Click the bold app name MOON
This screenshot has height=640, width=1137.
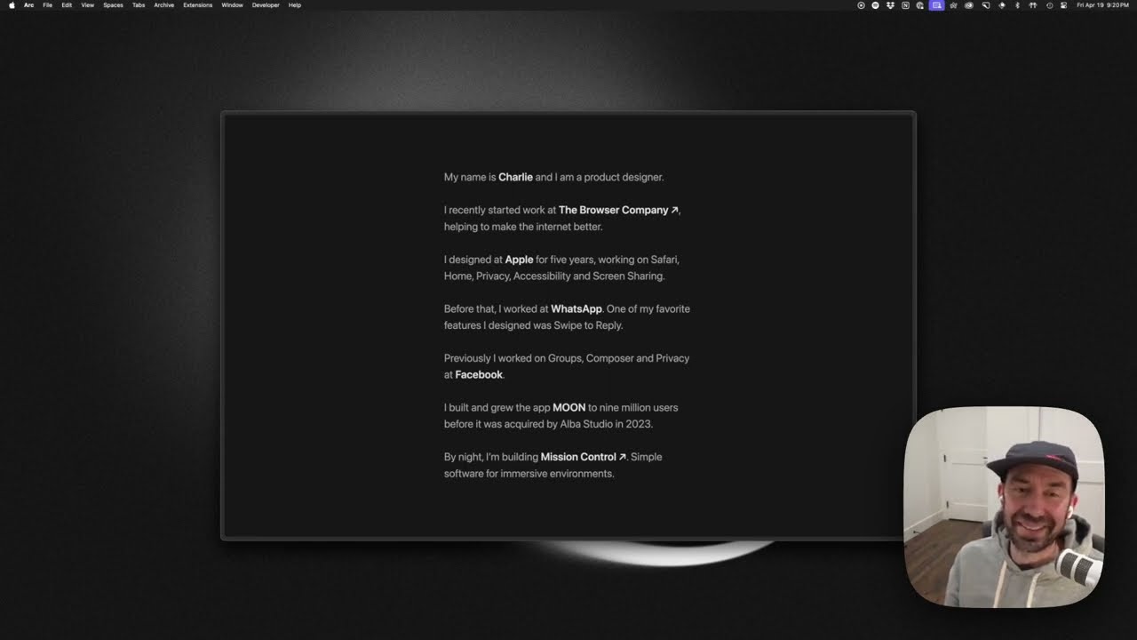[x=569, y=408]
